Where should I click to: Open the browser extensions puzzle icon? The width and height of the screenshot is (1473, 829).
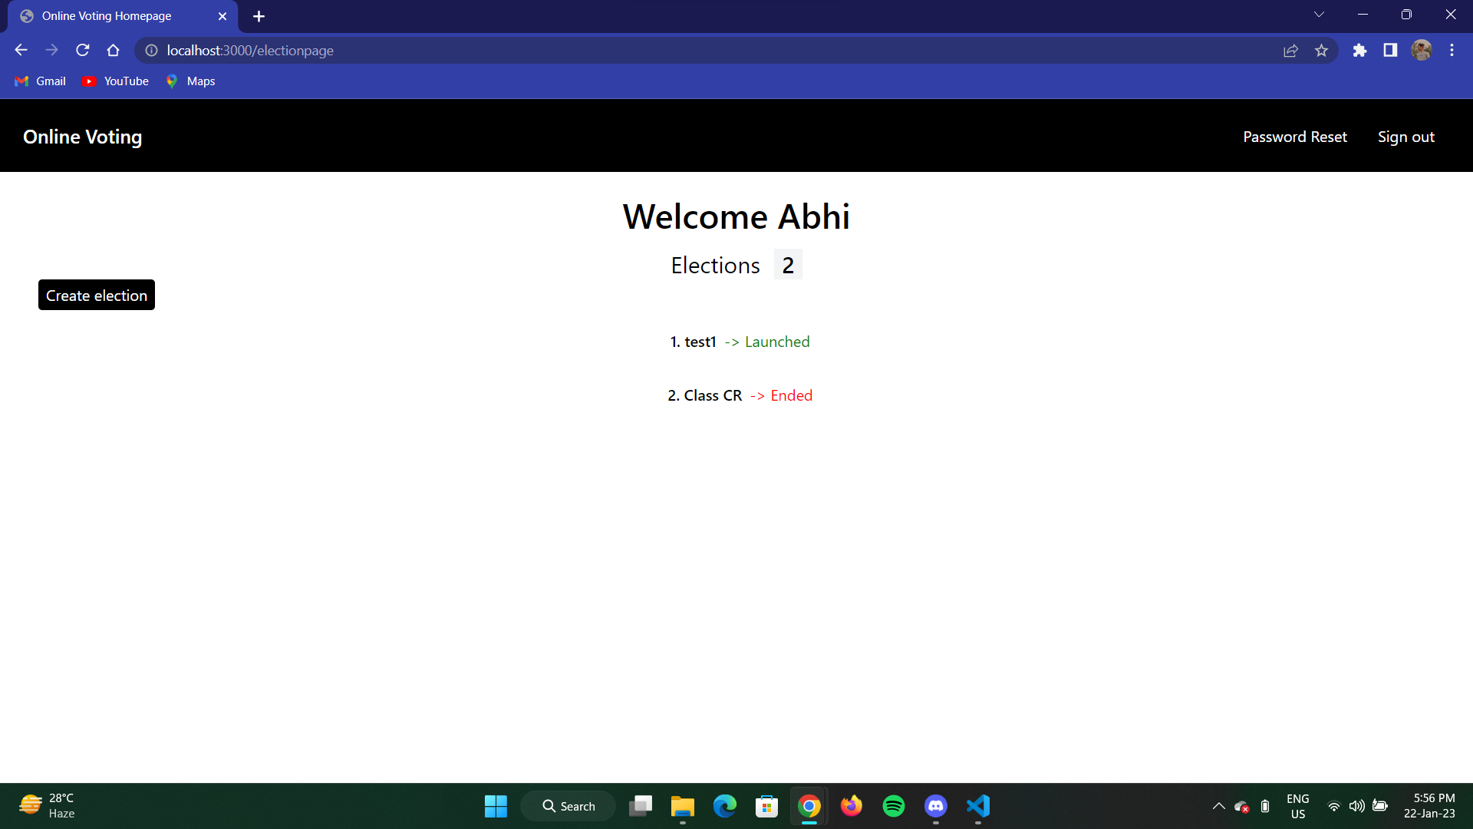1360,50
